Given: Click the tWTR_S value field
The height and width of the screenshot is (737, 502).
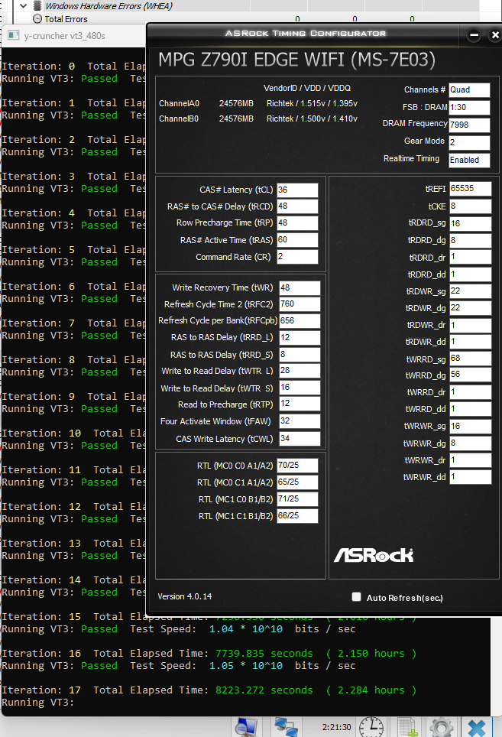Looking at the screenshot, I should [300, 388].
